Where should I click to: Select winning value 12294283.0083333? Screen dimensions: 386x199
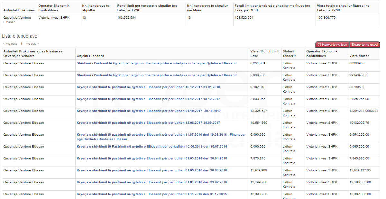tap(364, 111)
